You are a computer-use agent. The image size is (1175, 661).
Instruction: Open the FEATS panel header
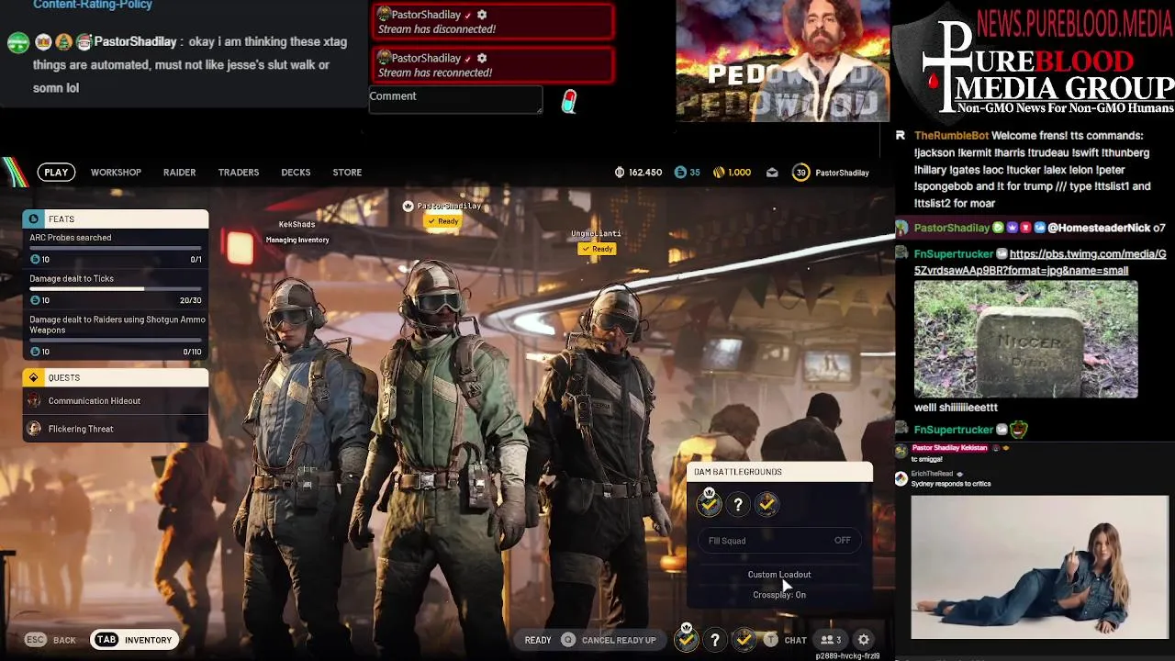(x=116, y=218)
